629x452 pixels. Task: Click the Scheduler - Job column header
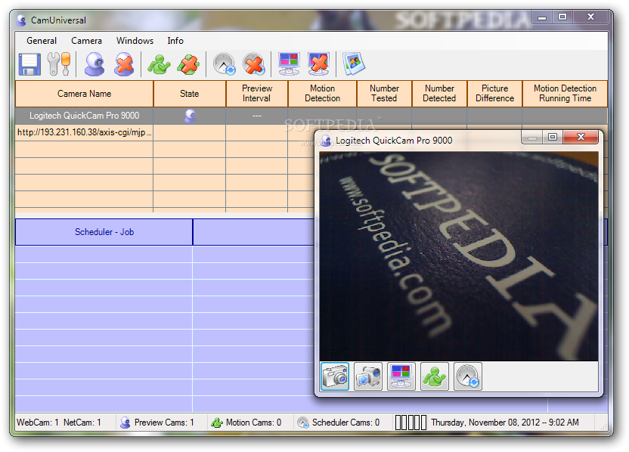point(104,232)
